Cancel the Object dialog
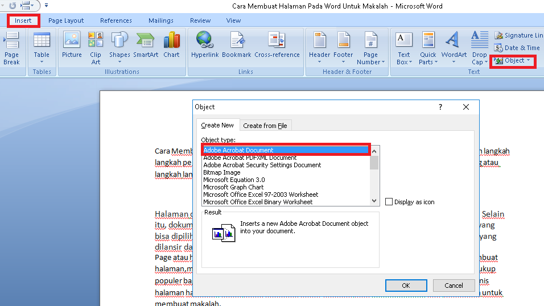The image size is (544, 306). tap(454, 286)
